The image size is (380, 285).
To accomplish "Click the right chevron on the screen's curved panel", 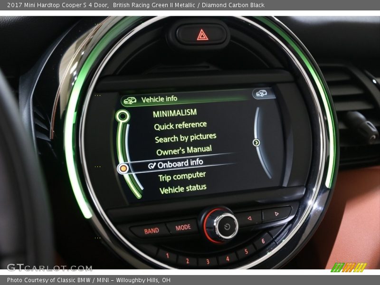I will click(x=256, y=142).
